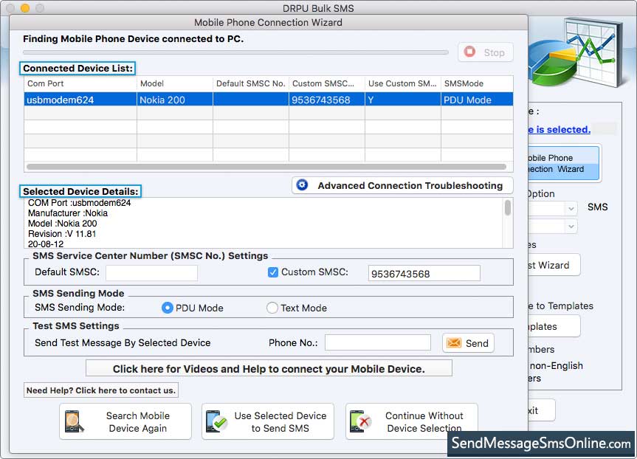Viewport: 637px width, 459px height.
Task: Select PDU Mode radio button
Action: click(167, 308)
